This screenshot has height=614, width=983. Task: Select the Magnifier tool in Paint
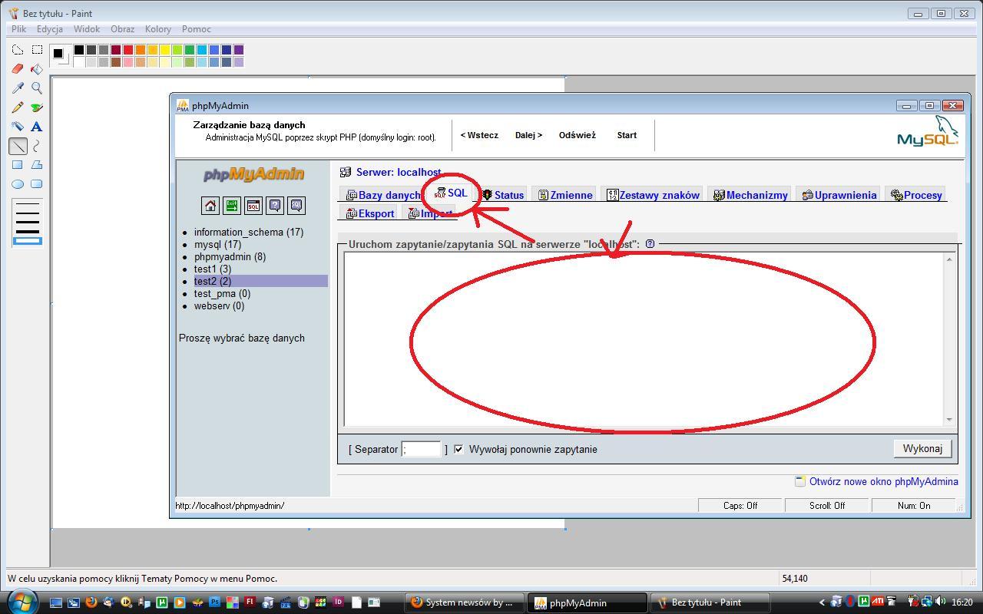click(x=37, y=88)
